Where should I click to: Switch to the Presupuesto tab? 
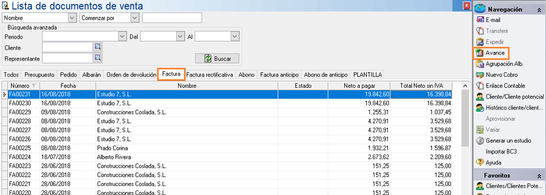click(39, 75)
